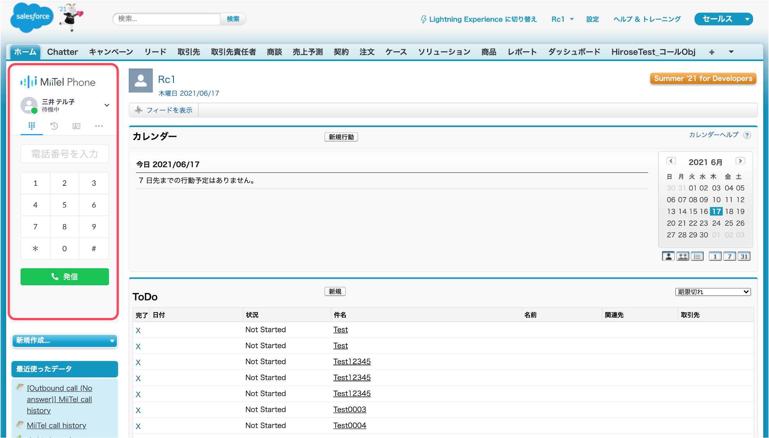The width and height of the screenshot is (769, 438).
Task: Dial pad asterisk key
Action: click(35, 248)
